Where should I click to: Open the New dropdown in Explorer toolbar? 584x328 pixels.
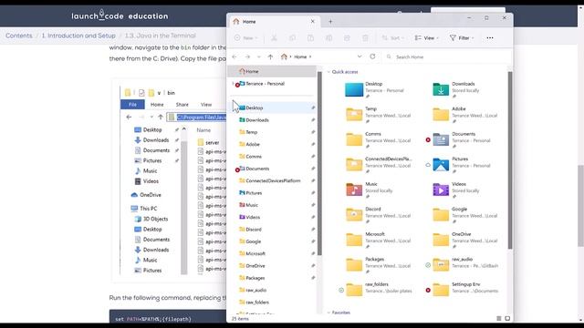coord(245,38)
